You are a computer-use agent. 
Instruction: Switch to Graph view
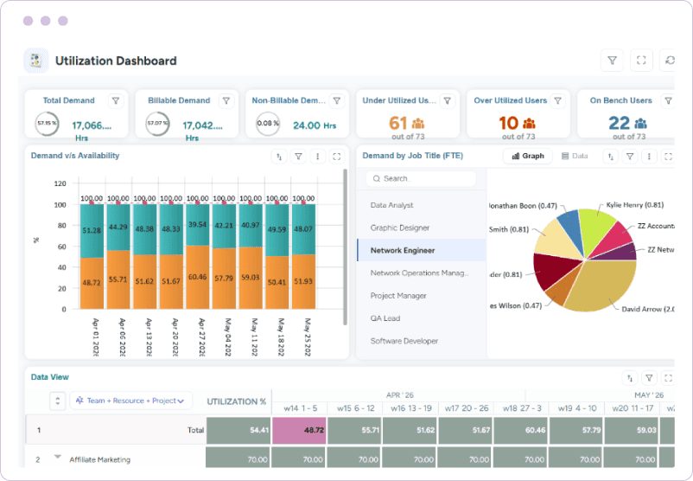click(528, 156)
